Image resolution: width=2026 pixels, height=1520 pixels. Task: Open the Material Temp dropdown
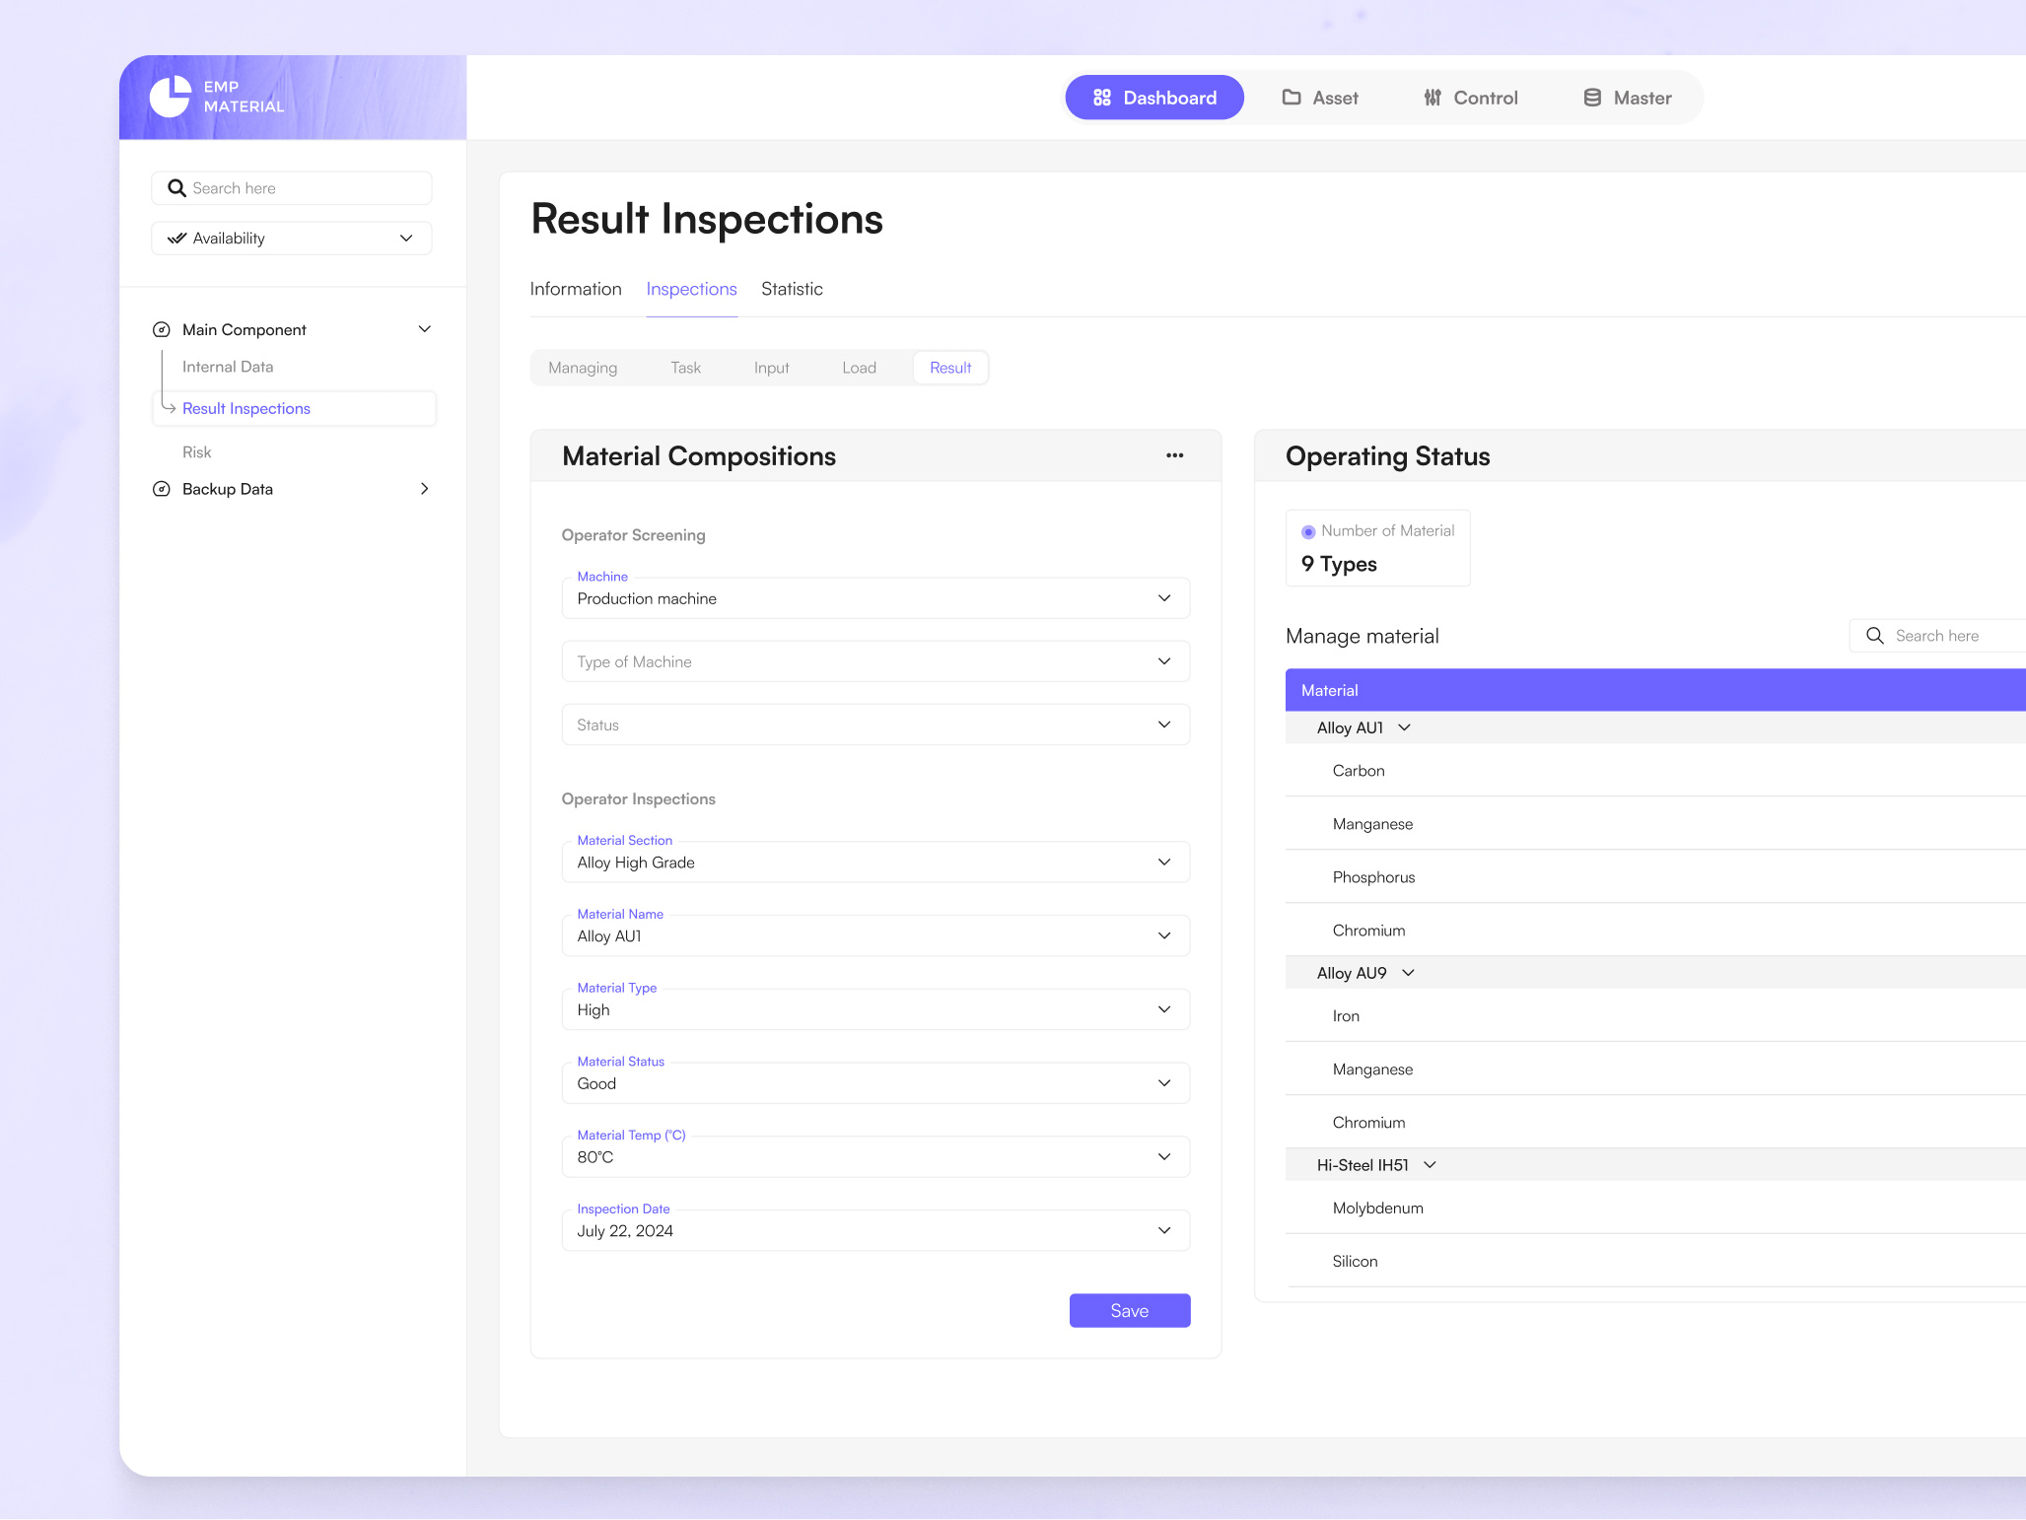pos(875,1157)
